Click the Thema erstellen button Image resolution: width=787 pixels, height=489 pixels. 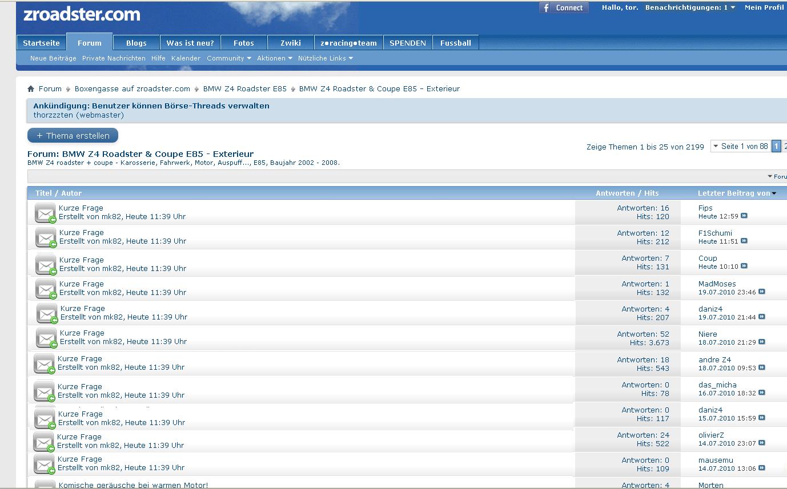[73, 136]
